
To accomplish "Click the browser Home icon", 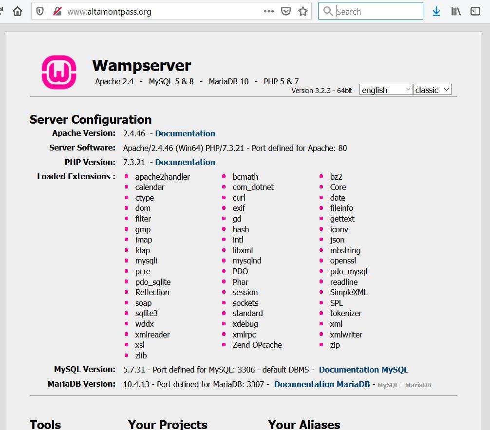I will coord(18,12).
